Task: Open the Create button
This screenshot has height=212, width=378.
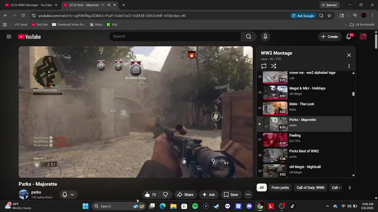Action: click(329, 37)
